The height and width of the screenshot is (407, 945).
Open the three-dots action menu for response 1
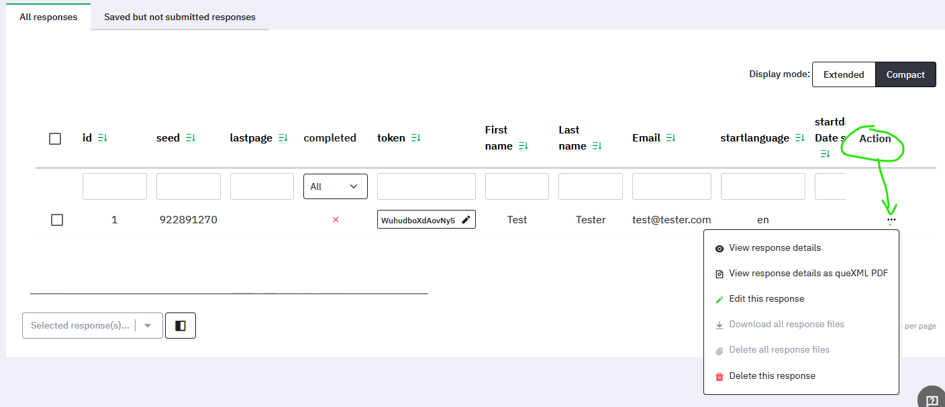[x=891, y=220]
